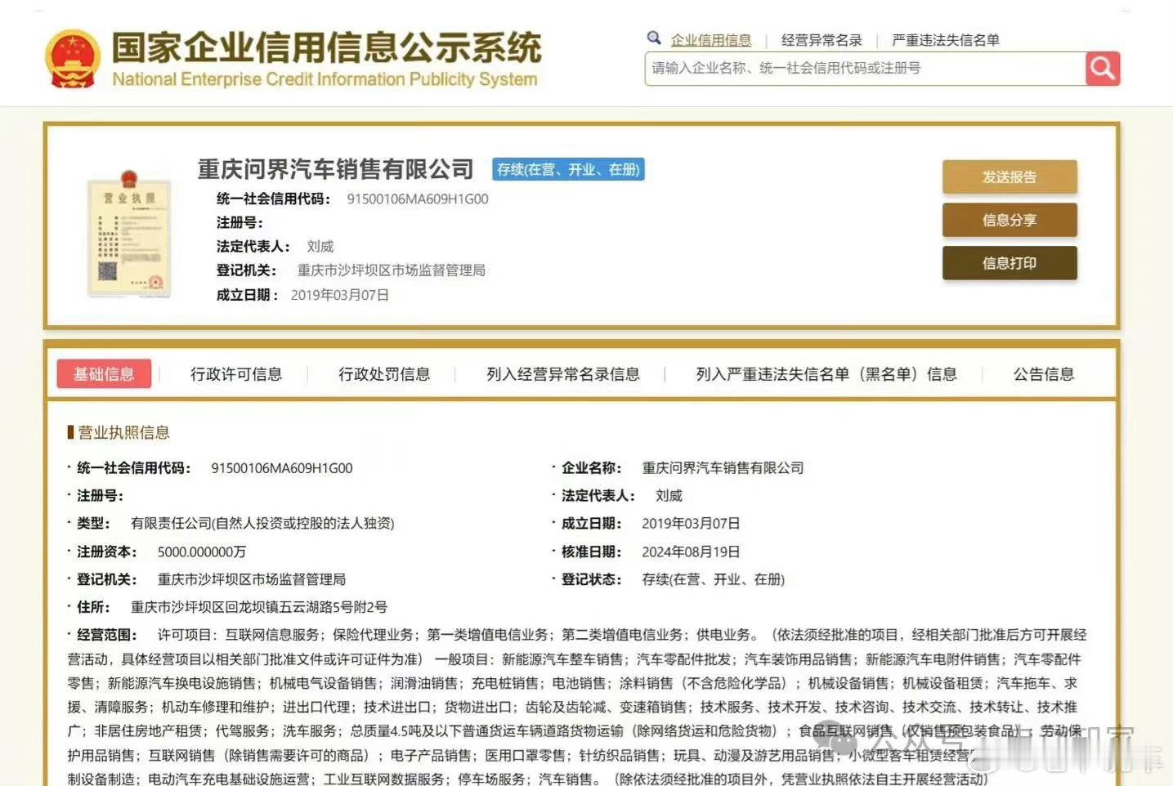Click the 经营范围 label
This screenshot has width=1173, height=786.
click(107, 635)
